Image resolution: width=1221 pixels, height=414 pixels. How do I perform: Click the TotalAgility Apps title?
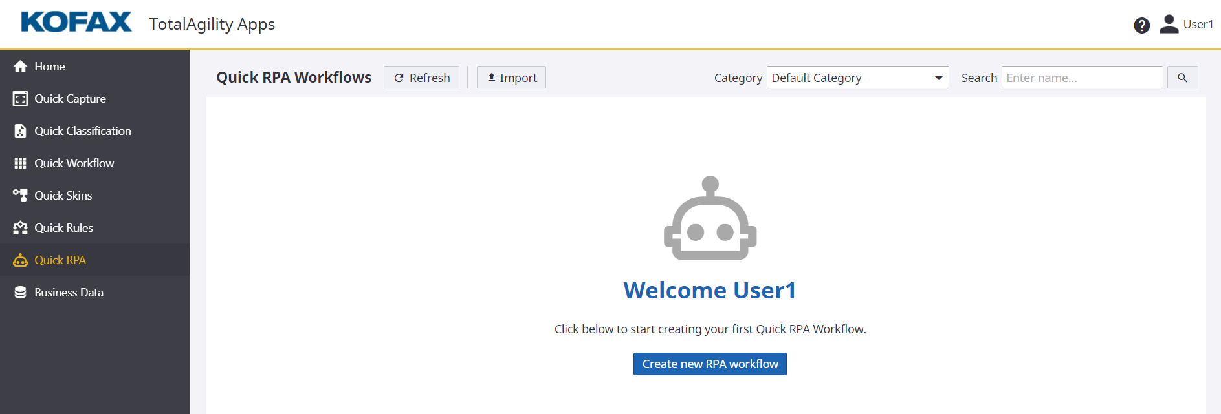[212, 25]
